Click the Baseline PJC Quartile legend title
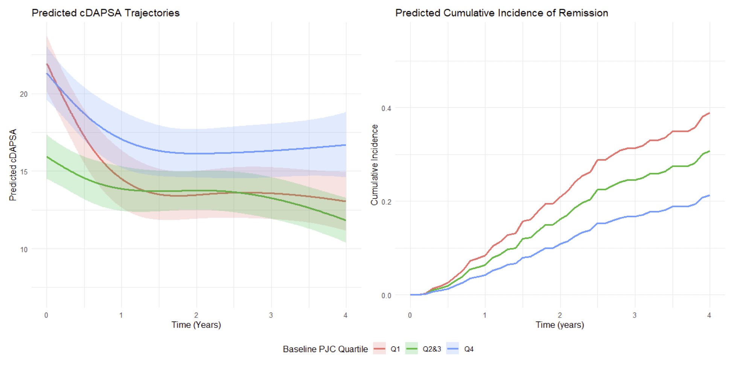The width and height of the screenshot is (734, 368). tap(325, 349)
